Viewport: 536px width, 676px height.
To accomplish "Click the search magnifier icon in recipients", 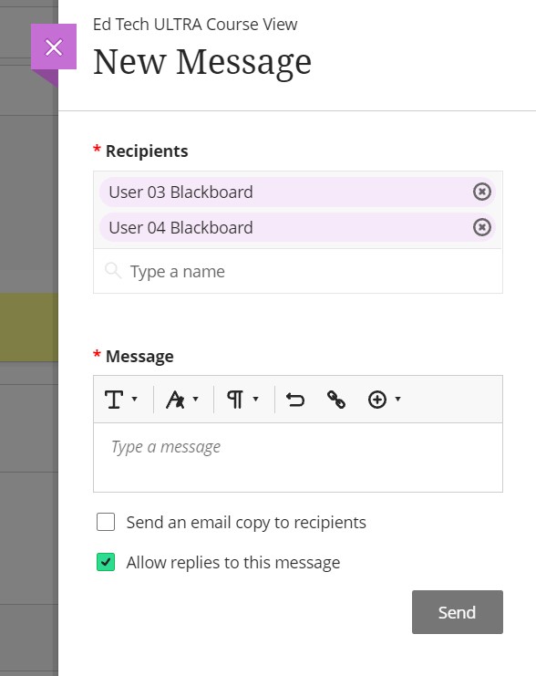I will click(113, 271).
